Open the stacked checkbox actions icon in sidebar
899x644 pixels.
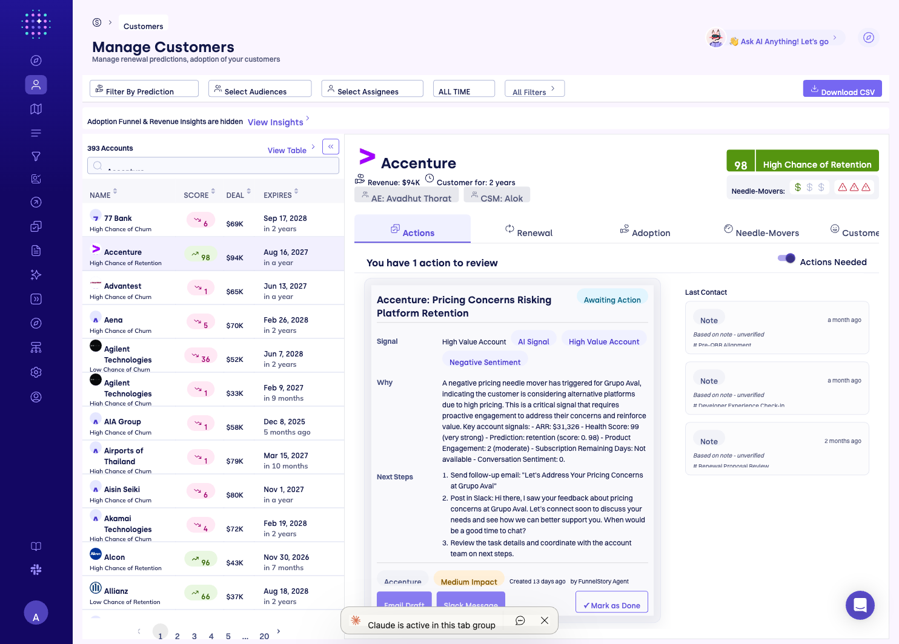(x=36, y=226)
